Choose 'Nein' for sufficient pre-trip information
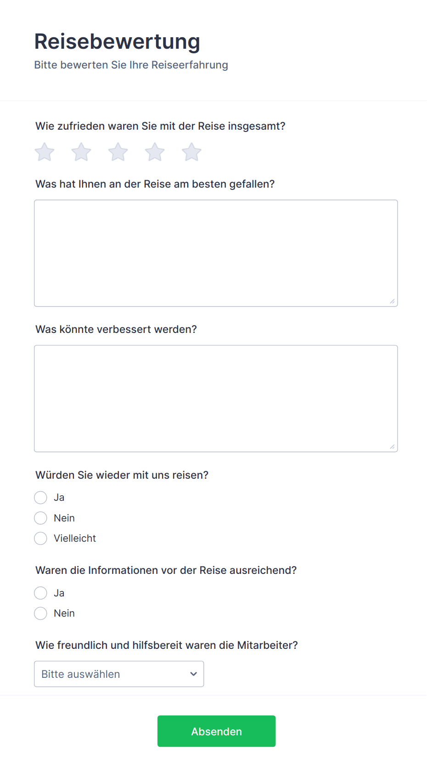Screen dimensions: 427x773 pyautogui.click(x=41, y=613)
